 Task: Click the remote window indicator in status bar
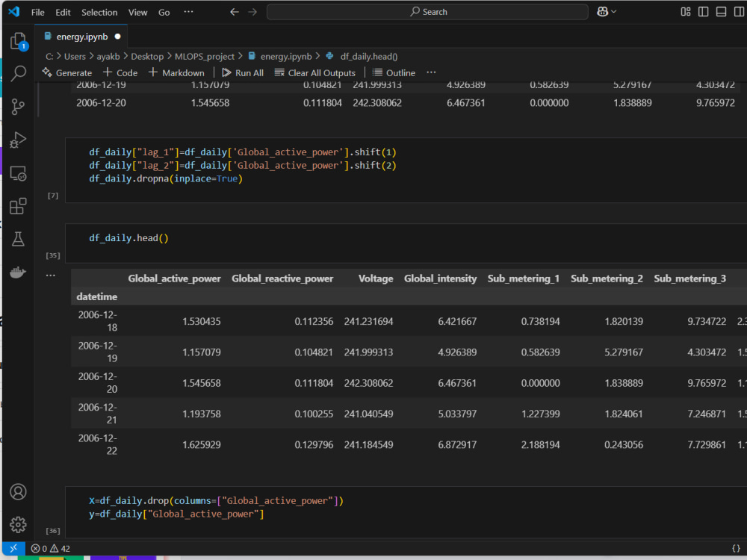tap(13, 548)
